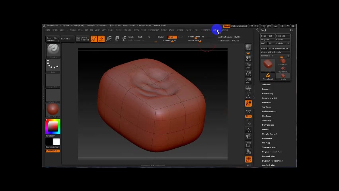Toggle Local transformation button
This screenshot has width=339, height=191.
[x=248, y=103]
